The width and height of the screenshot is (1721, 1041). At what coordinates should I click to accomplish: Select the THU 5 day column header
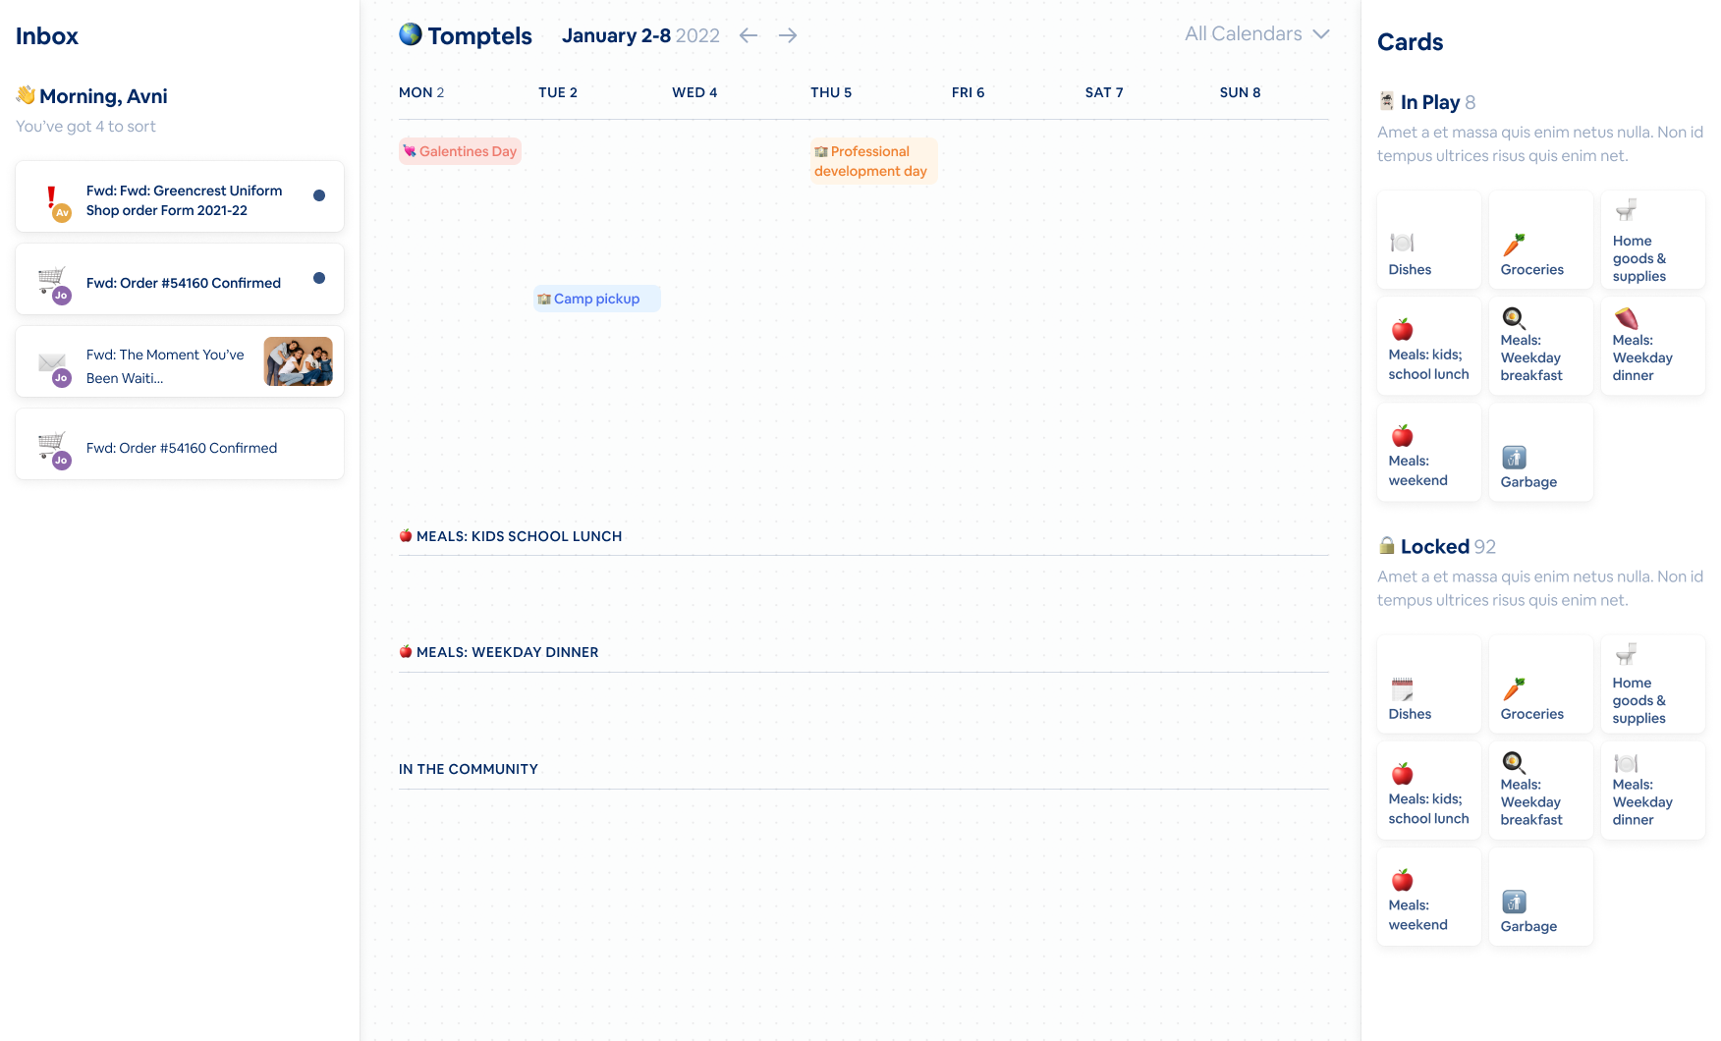(830, 92)
